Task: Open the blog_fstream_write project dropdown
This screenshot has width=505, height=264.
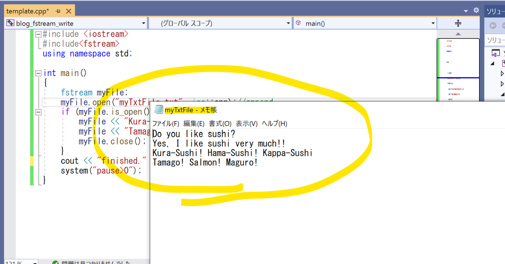Action: point(144,24)
